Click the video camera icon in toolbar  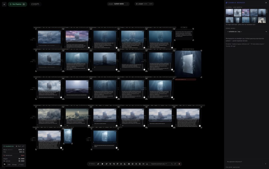point(143,164)
